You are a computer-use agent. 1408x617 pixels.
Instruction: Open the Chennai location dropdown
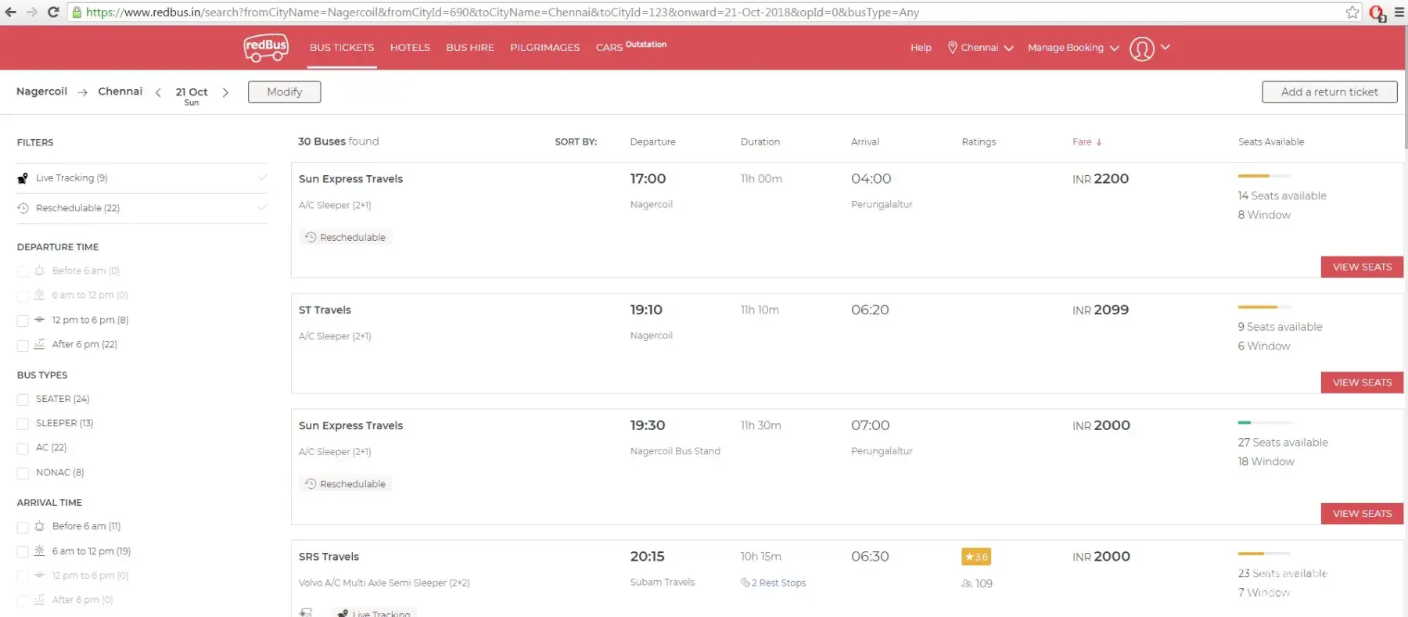(x=980, y=48)
